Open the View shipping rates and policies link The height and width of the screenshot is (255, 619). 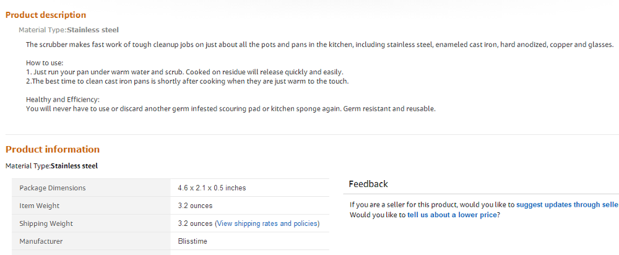coord(267,223)
